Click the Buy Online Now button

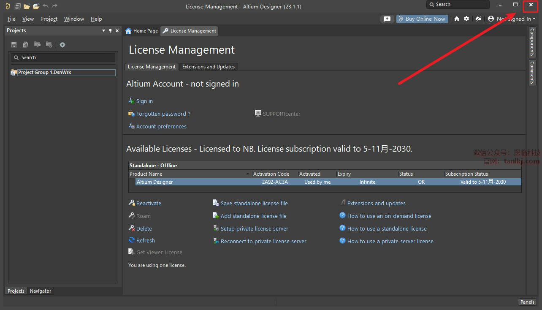point(421,19)
